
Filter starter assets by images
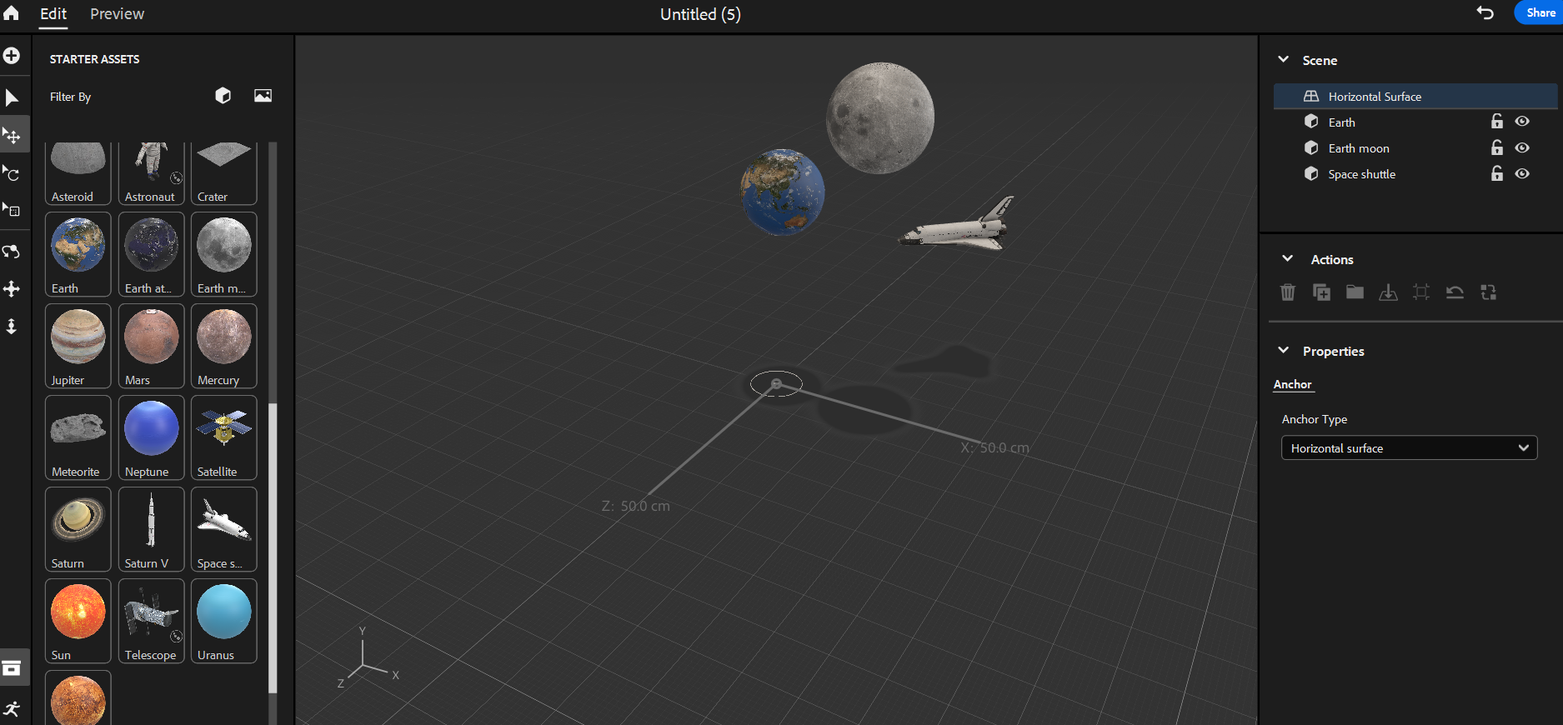(263, 96)
